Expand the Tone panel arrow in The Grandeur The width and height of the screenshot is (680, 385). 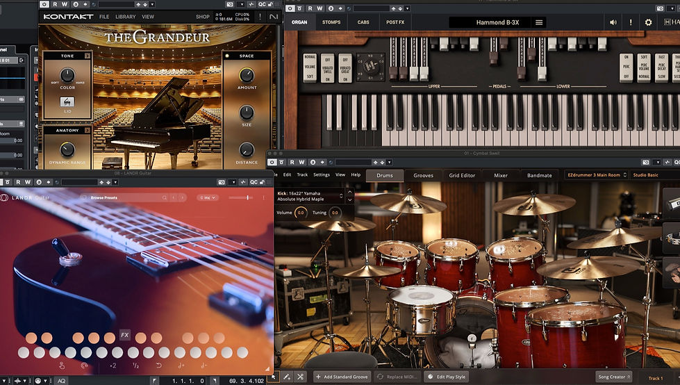click(87, 56)
